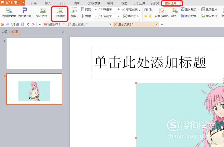Select the 图片工具 ribbon tab
This screenshot has height=147, width=224.
171,3
